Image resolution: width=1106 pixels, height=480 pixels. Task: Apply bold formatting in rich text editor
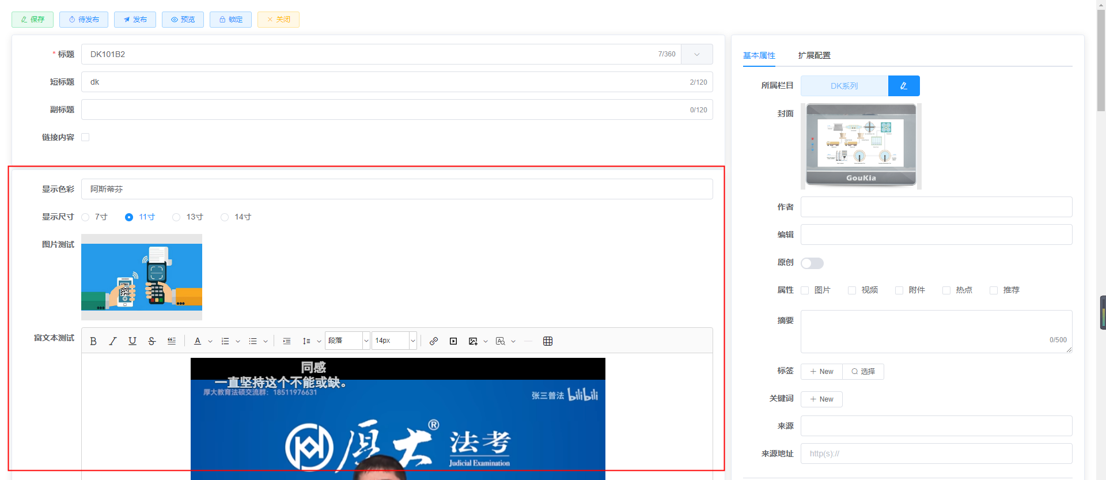click(93, 341)
